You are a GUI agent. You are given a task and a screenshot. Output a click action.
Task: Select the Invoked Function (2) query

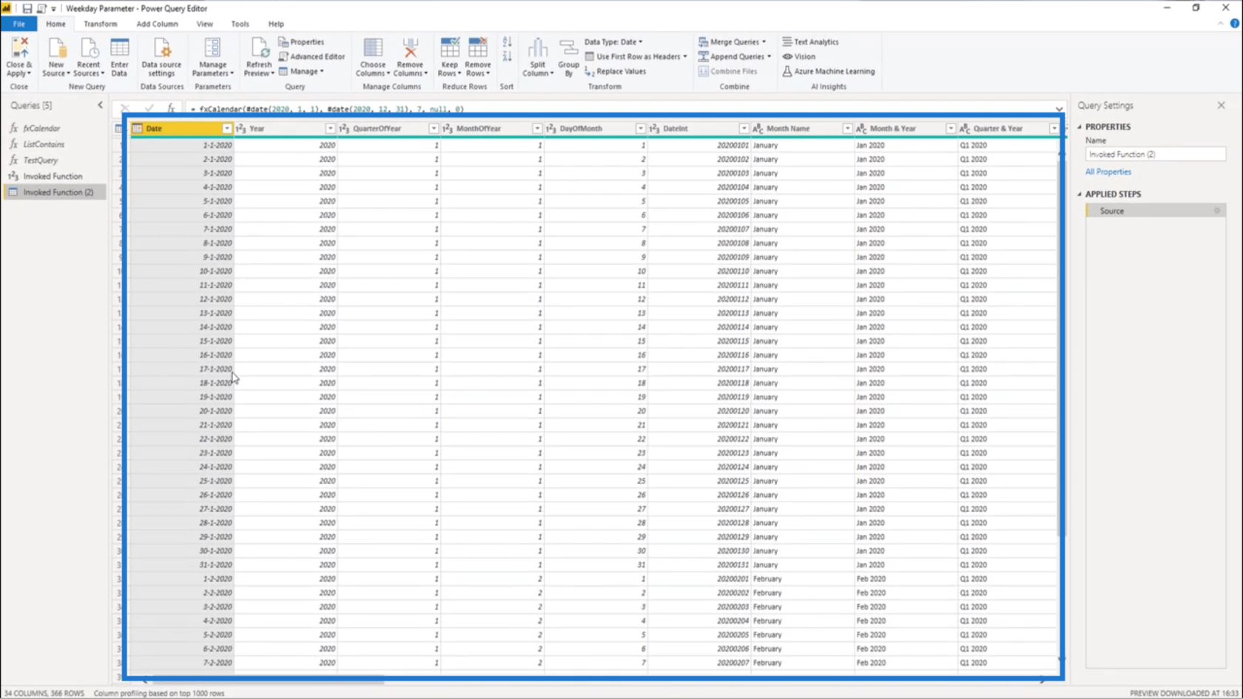55,192
